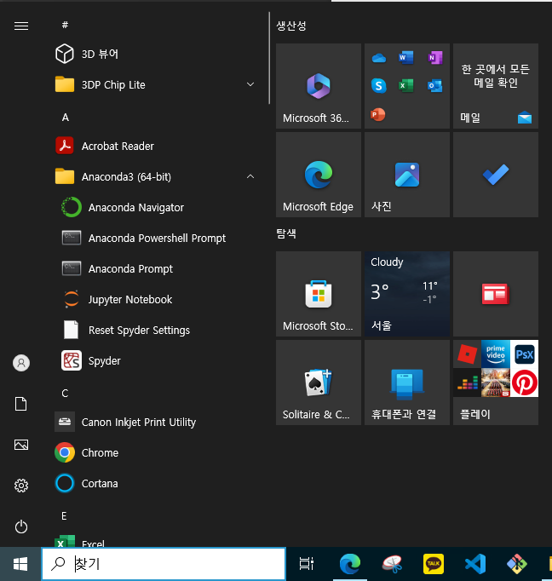Viewport: 552px width, 581px height.
Task: Run Reset Spyder Settings
Action: (x=156, y=331)
